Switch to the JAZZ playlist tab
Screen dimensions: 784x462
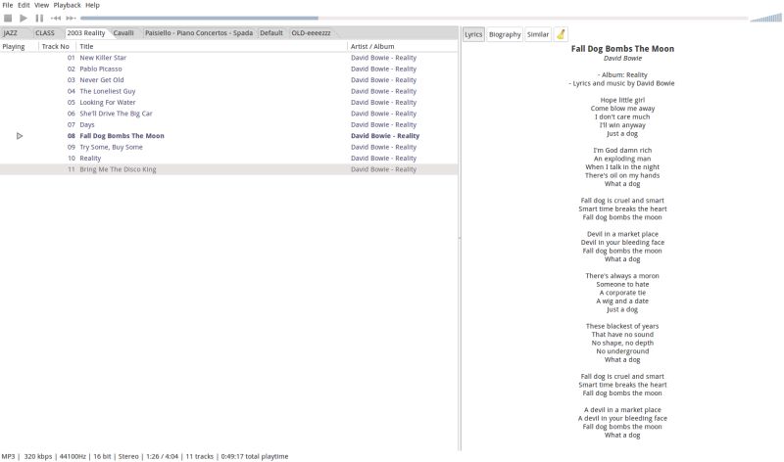11,33
